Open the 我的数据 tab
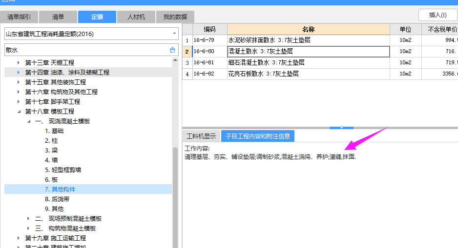458x248 pixels. pos(175,17)
